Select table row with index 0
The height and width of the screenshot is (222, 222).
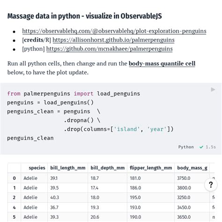click(x=111, y=178)
